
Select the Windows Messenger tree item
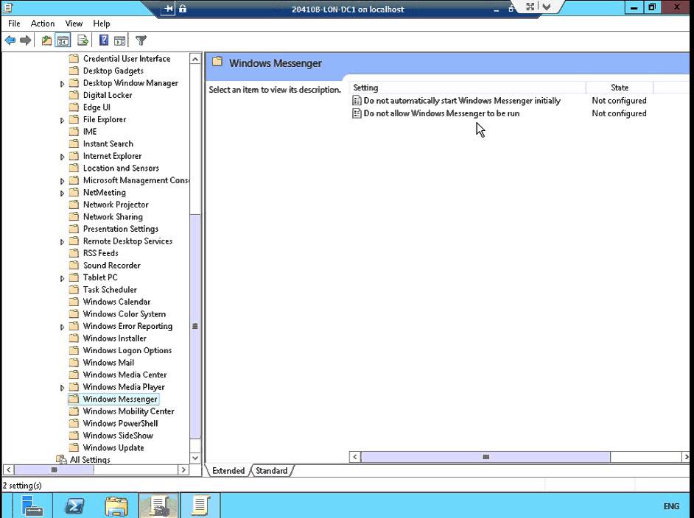pos(120,399)
